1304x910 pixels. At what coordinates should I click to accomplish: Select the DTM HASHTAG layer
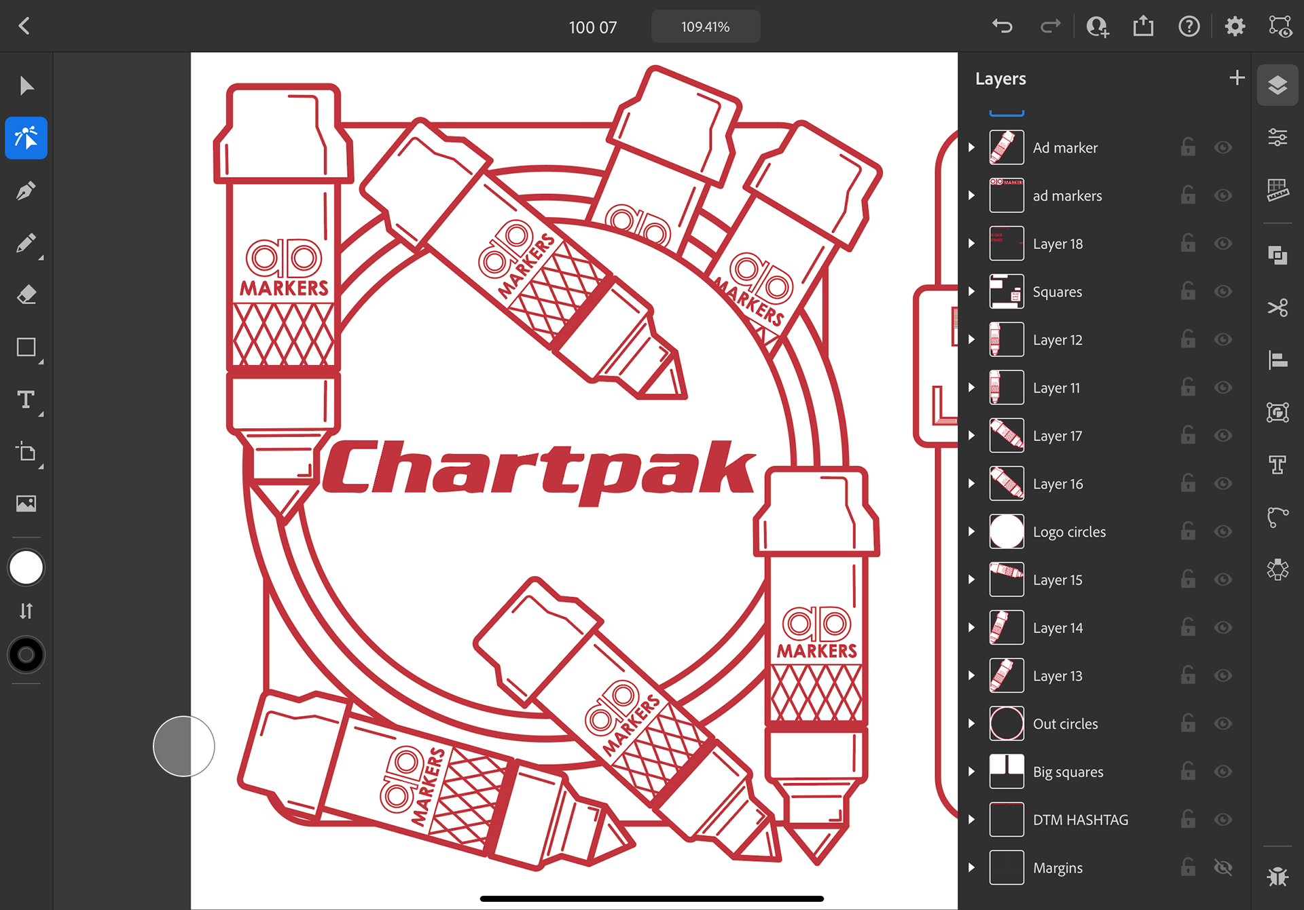coord(1104,820)
